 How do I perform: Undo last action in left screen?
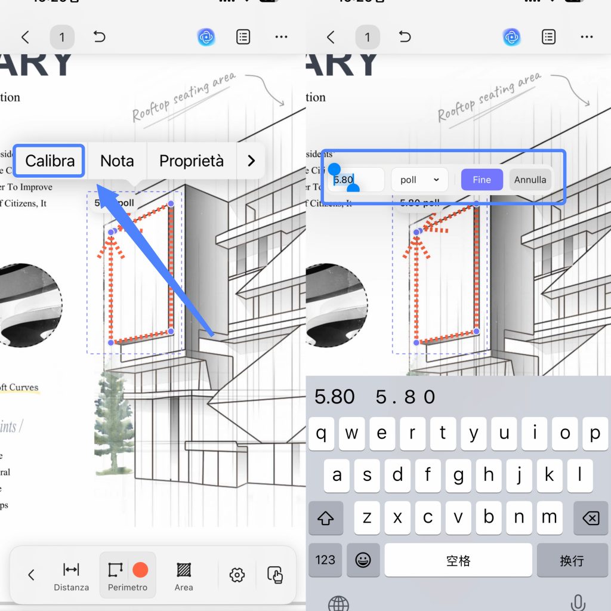[x=100, y=36]
